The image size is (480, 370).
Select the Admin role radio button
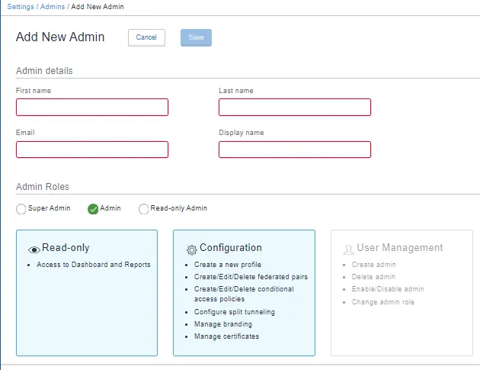(93, 209)
